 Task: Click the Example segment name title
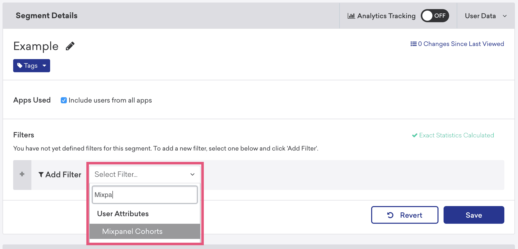(36, 46)
